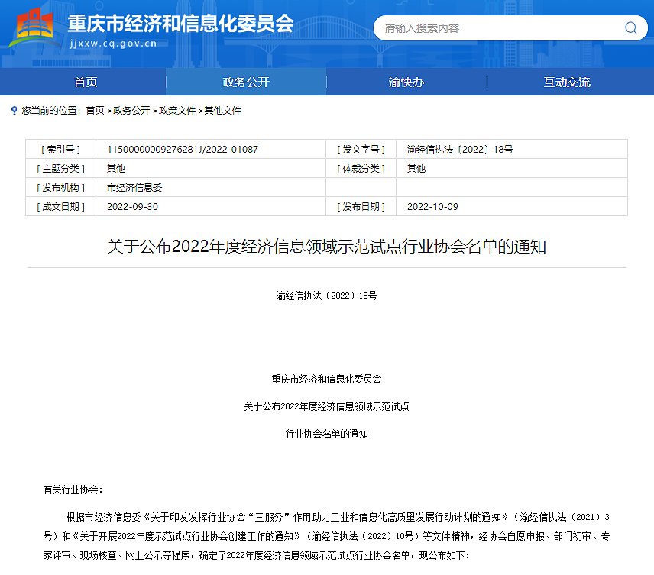The width and height of the screenshot is (654, 575).
Task: Click the 其他文件 breadcrumb link
Action: pos(223,111)
